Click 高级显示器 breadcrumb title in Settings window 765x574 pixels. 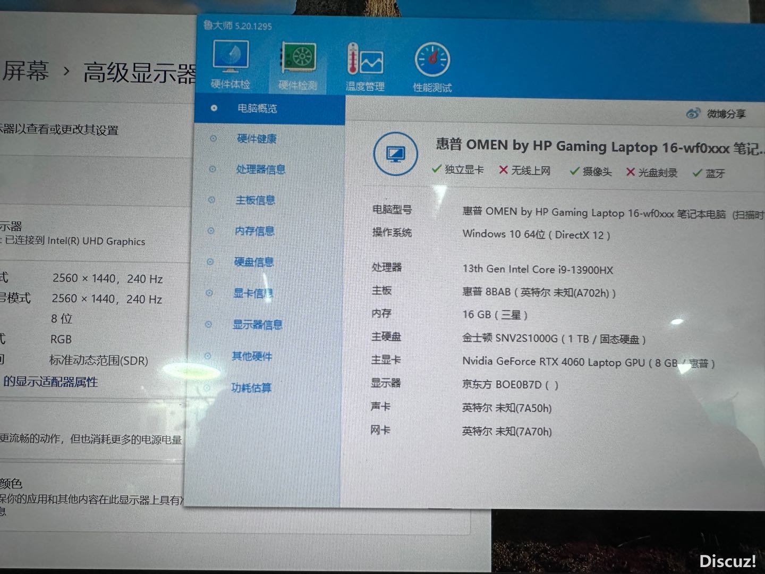(140, 73)
